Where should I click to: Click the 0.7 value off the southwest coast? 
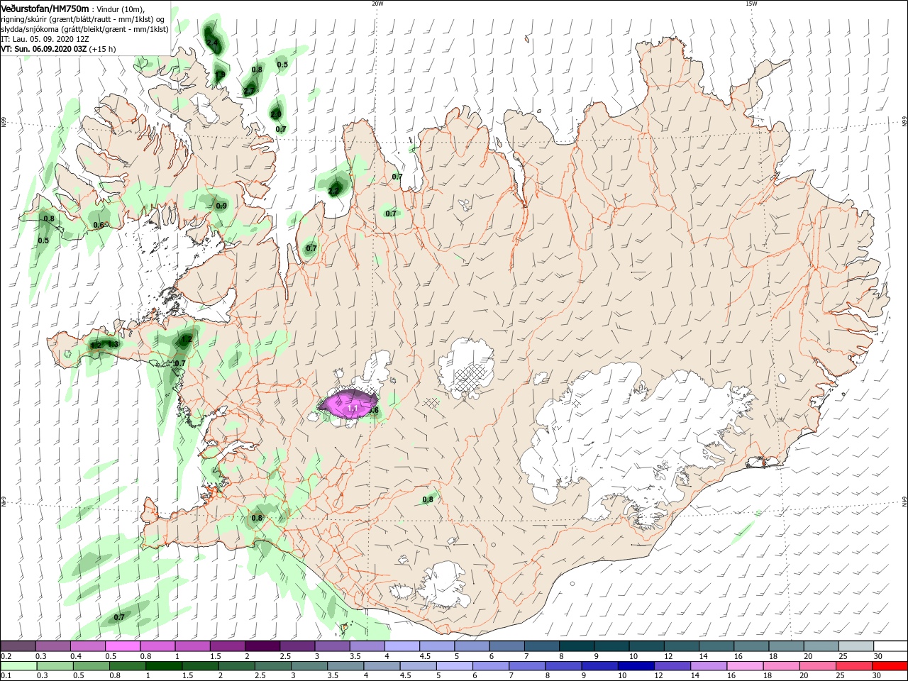point(119,617)
